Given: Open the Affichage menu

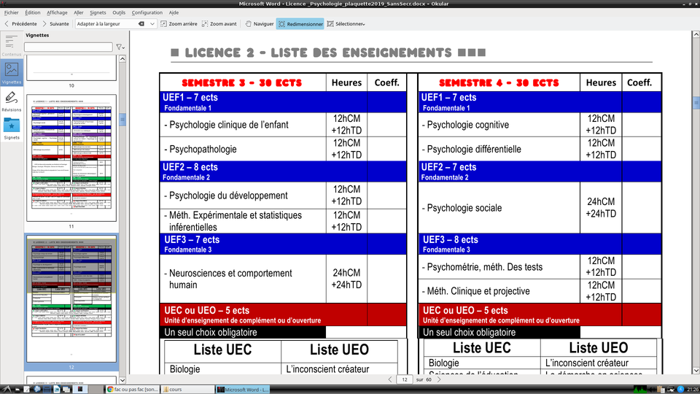Looking at the screenshot, I should 57,12.
